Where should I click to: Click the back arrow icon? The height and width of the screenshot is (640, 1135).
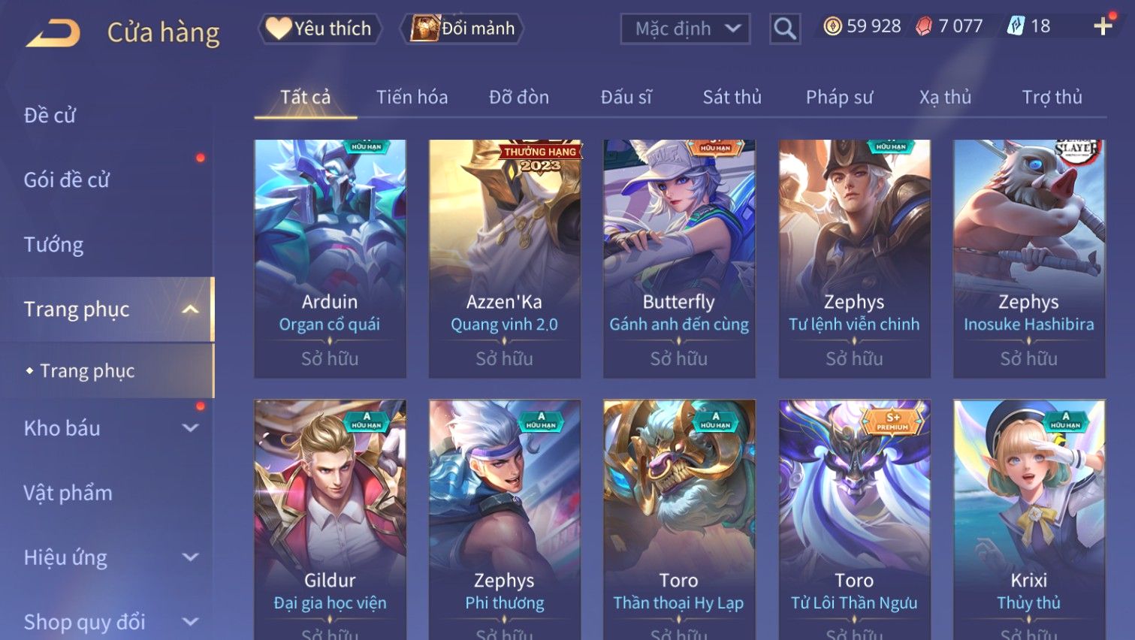click(53, 32)
